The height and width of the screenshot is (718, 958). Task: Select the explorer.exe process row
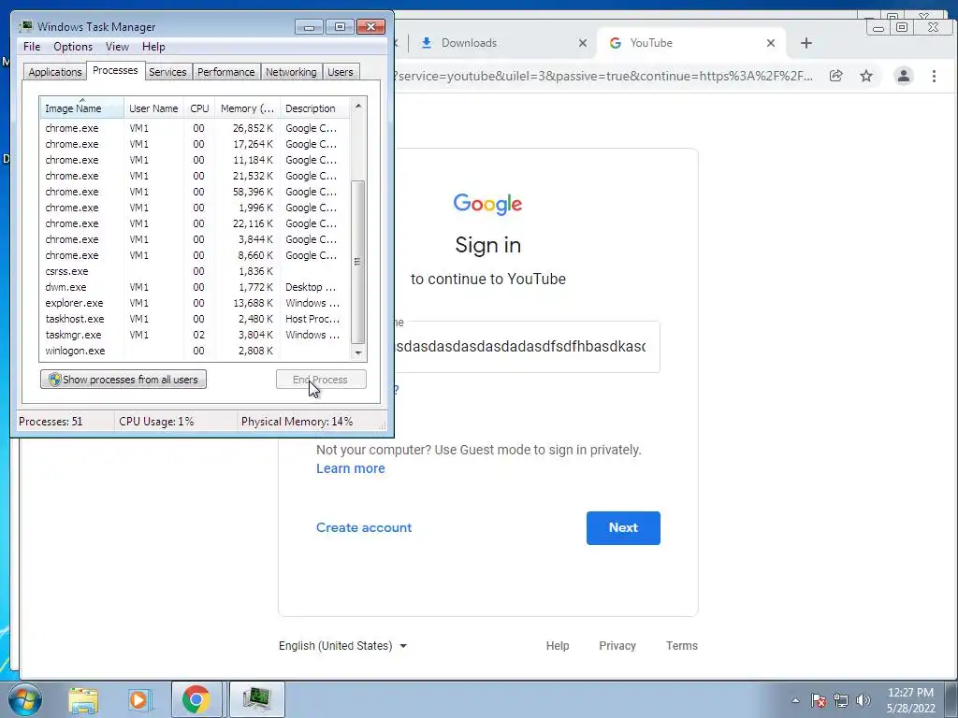click(x=195, y=303)
